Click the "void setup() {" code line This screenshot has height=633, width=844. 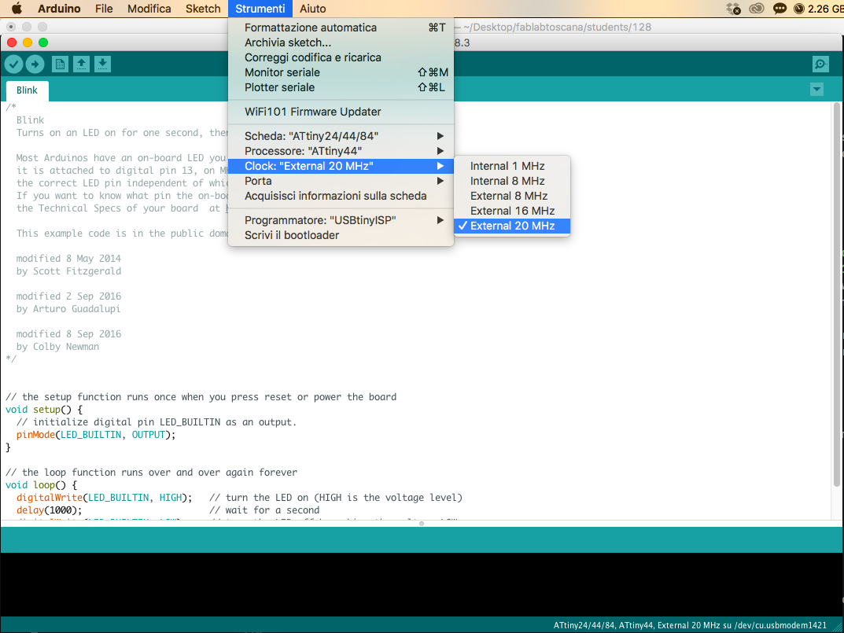point(43,410)
